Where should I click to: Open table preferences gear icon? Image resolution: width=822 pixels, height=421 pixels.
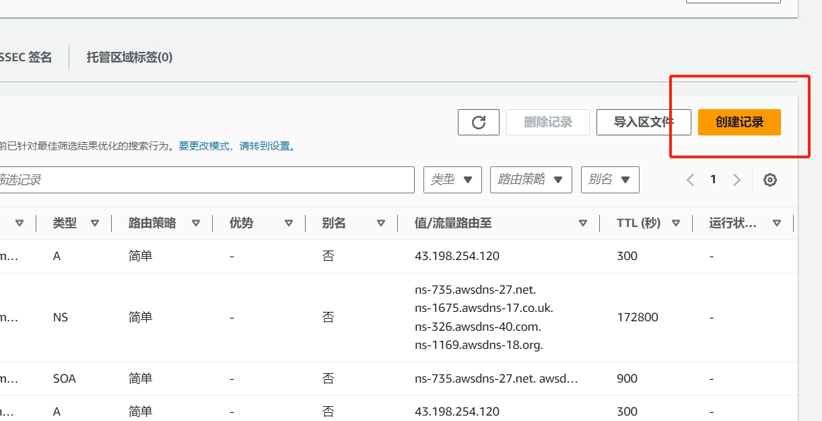[770, 180]
